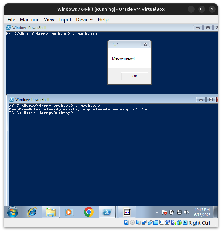The width and height of the screenshot is (222, 232).
Task: Close the VirtualBox VM window
Action: [212, 9]
